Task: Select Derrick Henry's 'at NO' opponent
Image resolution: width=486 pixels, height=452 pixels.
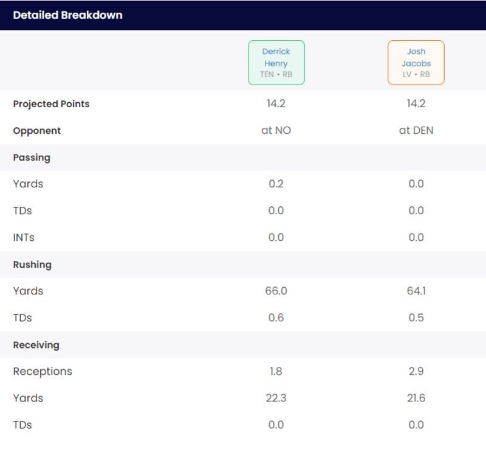Action: pos(276,131)
